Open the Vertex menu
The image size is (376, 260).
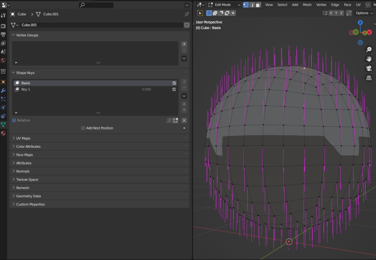(x=321, y=5)
